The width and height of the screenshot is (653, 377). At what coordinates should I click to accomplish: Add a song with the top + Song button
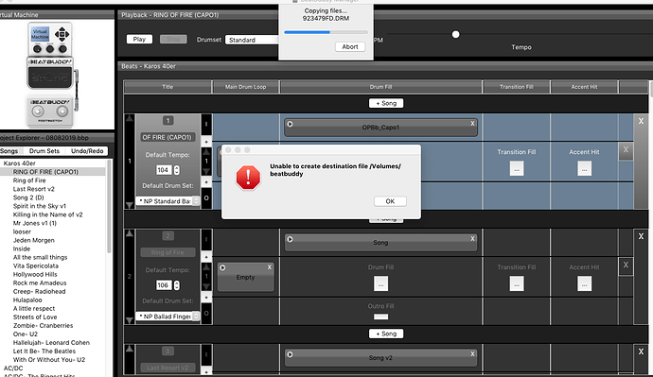[x=386, y=103]
